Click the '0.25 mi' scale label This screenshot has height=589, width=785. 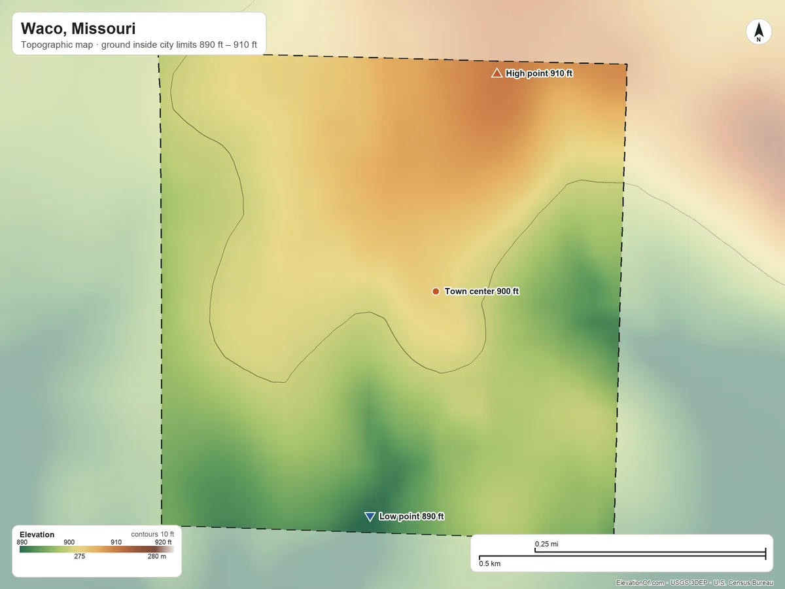(546, 544)
